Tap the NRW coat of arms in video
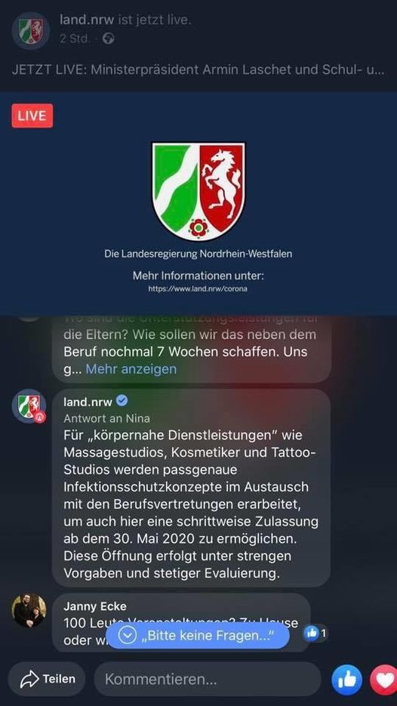 coord(198,191)
